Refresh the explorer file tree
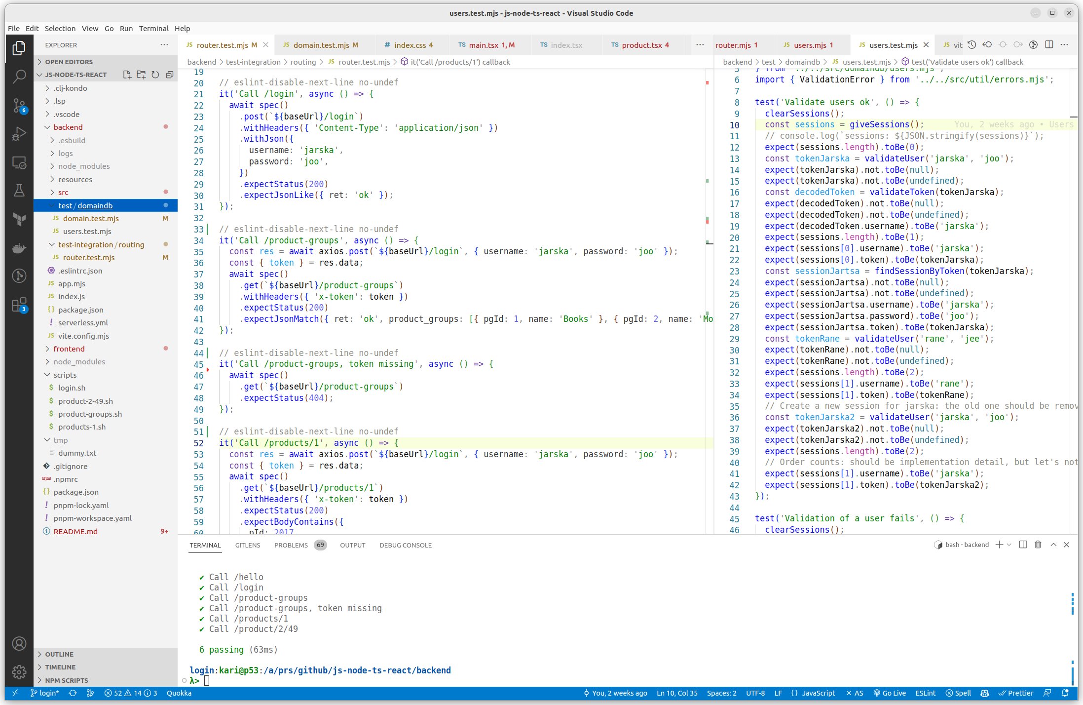Viewport: 1083px width, 705px height. tap(155, 75)
